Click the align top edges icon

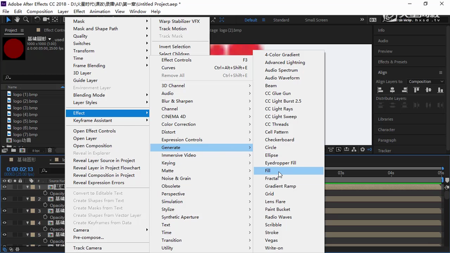tap(416, 90)
